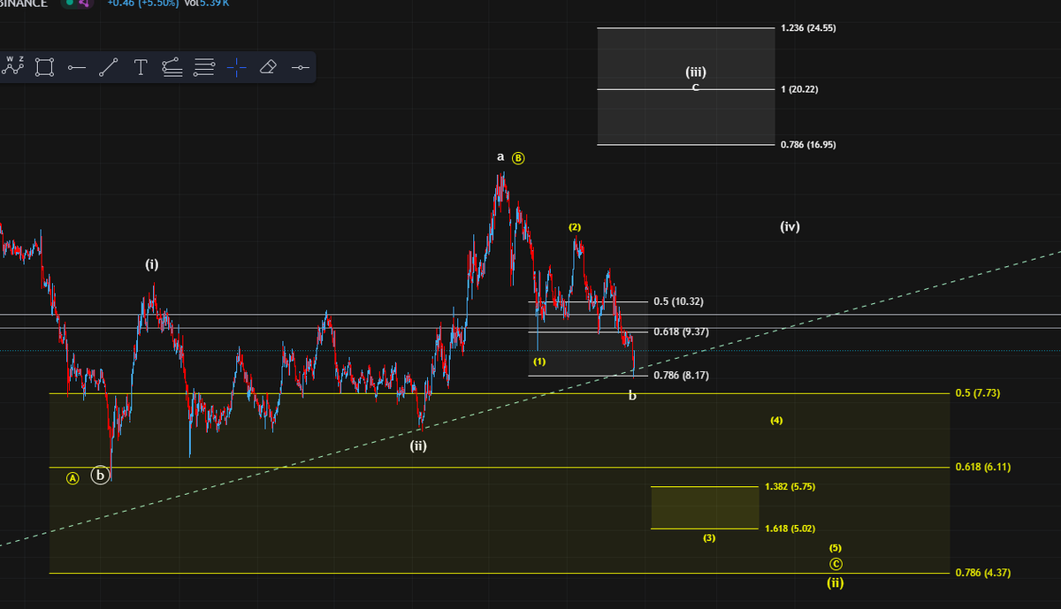Select the 0.786 (8.17) retracement label
The image size is (1061, 609).
pyautogui.click(x=681, y=375)
